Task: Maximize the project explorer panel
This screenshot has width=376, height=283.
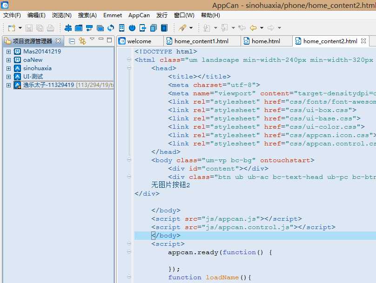Action: (x=109, y=40)
